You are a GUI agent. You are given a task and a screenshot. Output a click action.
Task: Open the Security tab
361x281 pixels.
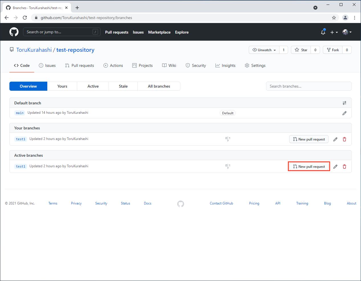pyautogui.click(x=196, y=65)
